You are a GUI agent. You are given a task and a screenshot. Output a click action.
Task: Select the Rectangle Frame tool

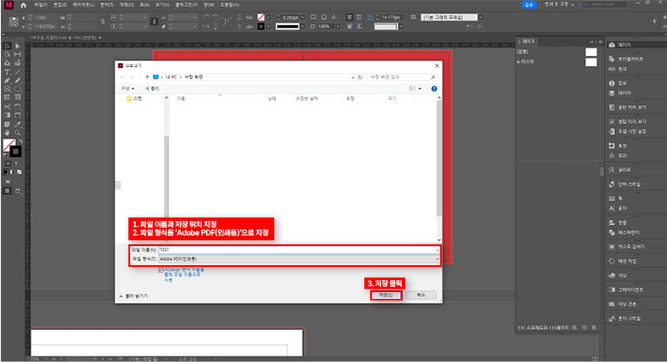point(8,89)
